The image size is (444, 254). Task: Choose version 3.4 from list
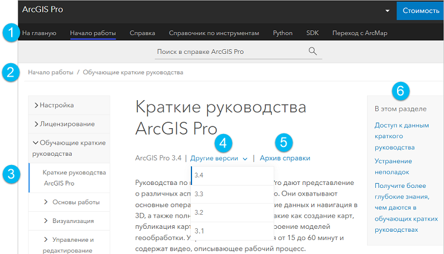233,175
